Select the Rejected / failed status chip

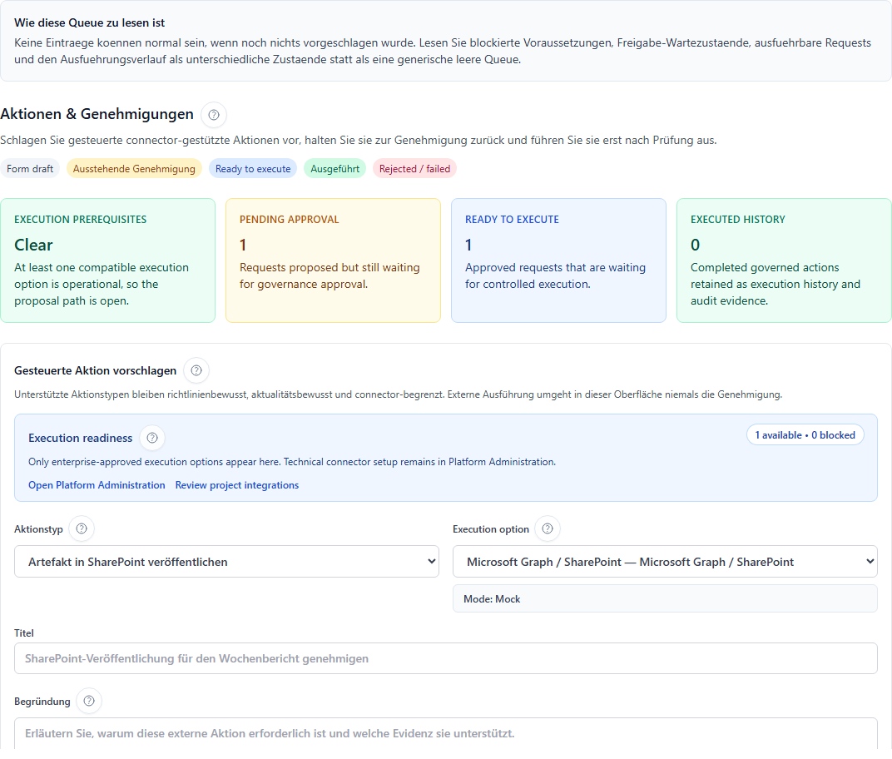pyautogui.click(x=414, y=169)
